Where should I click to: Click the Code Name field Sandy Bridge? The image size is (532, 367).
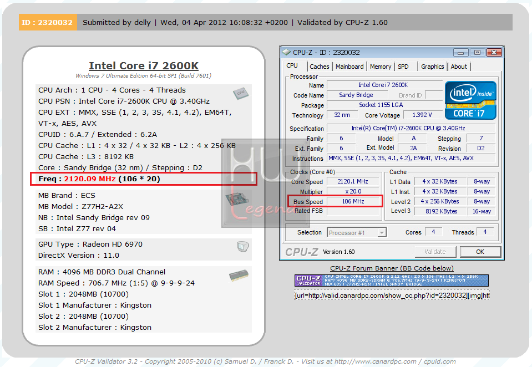356,95
